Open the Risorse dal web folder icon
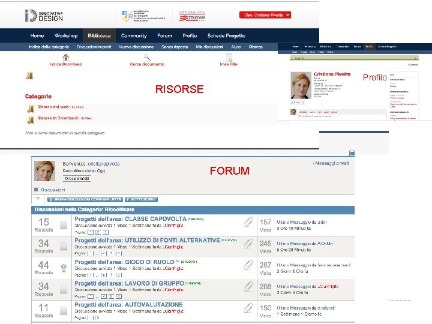This screenshot has width=432, height=324. [31, 108]
